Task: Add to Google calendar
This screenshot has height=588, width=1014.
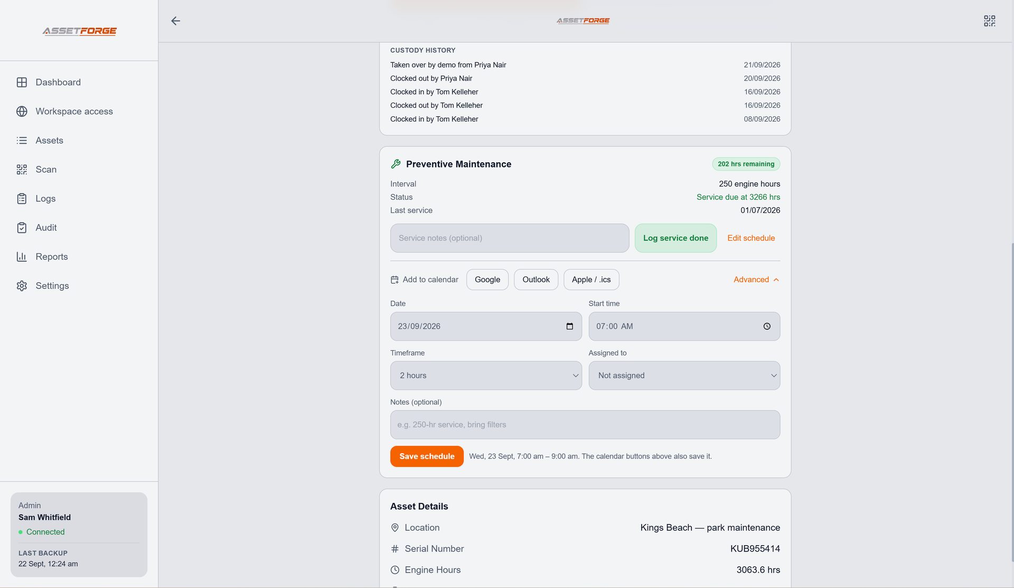Action: (x=487, y=279)
